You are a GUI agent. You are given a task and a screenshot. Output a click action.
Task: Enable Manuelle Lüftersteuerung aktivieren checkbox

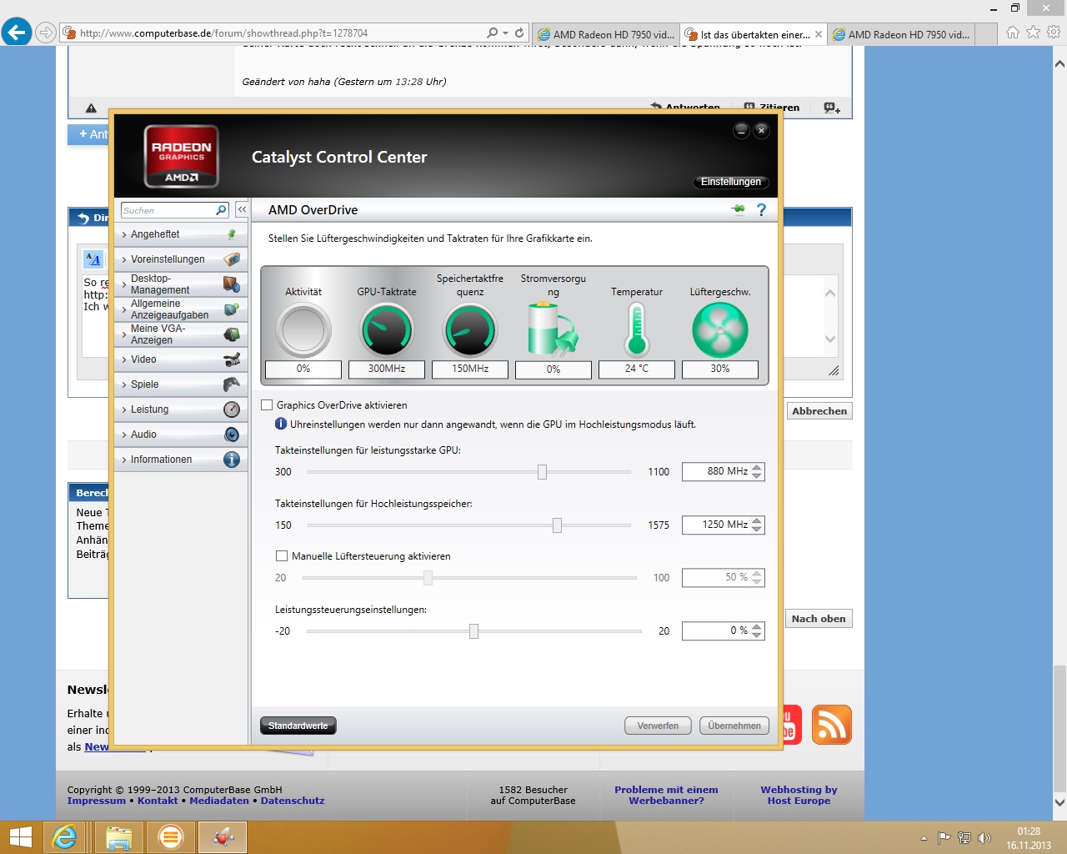click(282, 556)
